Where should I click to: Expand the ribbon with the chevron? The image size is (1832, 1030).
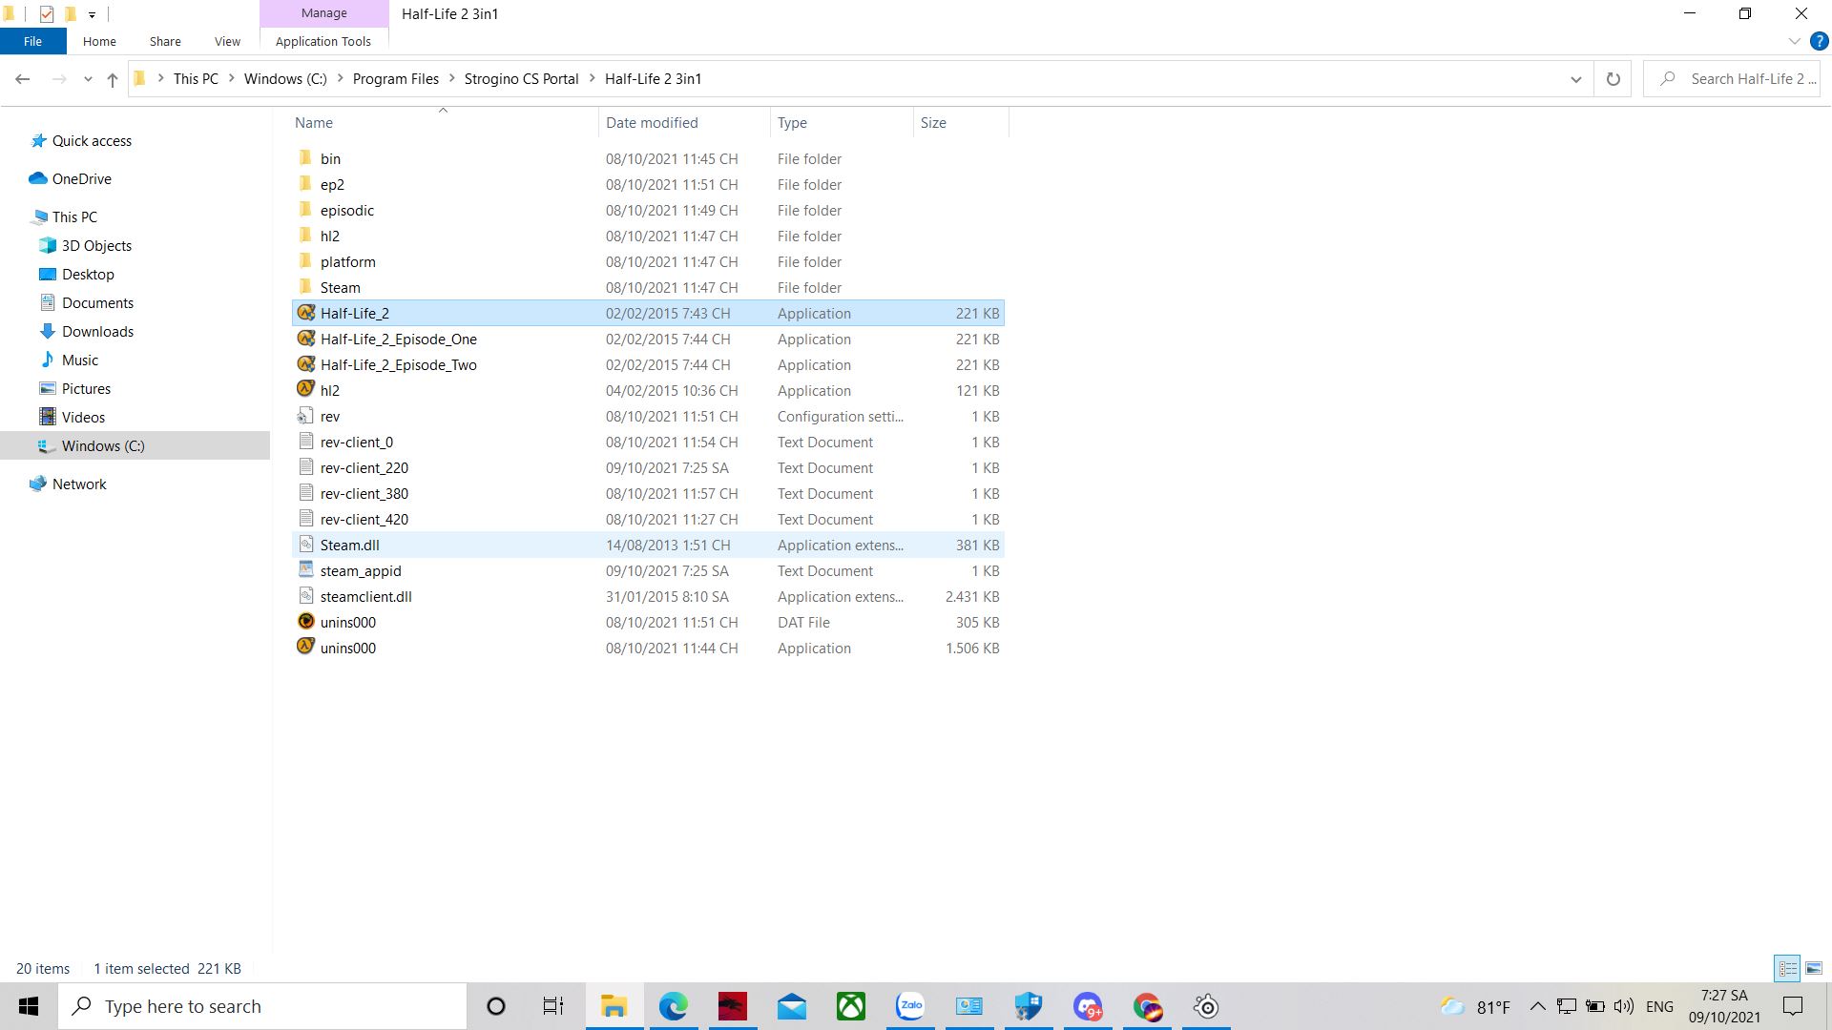[x=1794, y=41]
